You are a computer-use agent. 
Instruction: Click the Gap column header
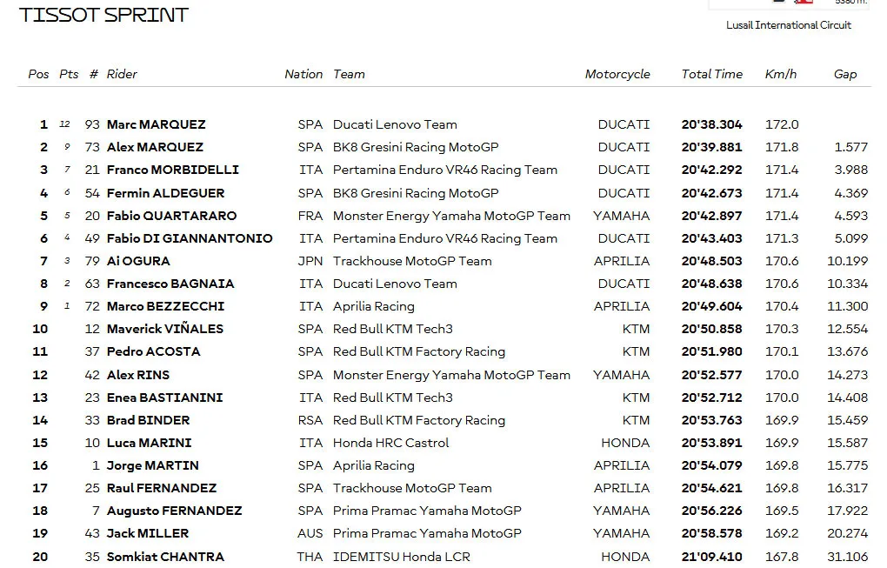(845, 74)
